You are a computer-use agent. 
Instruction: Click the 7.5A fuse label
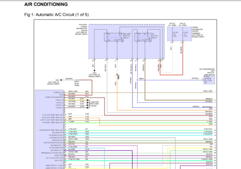pos(186,36)
